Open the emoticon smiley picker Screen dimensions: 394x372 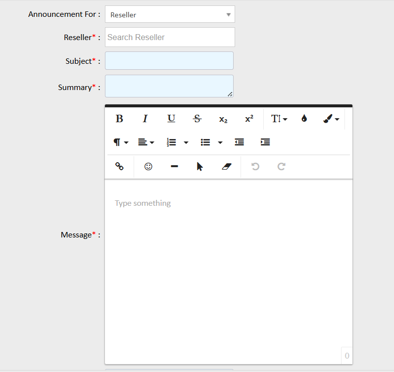pos(148,167)
